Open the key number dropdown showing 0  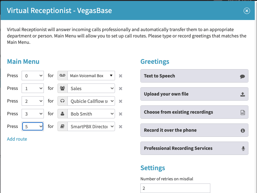(33, 76)
